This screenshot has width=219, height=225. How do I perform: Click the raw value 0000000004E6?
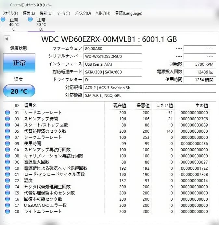click(194, 143)
